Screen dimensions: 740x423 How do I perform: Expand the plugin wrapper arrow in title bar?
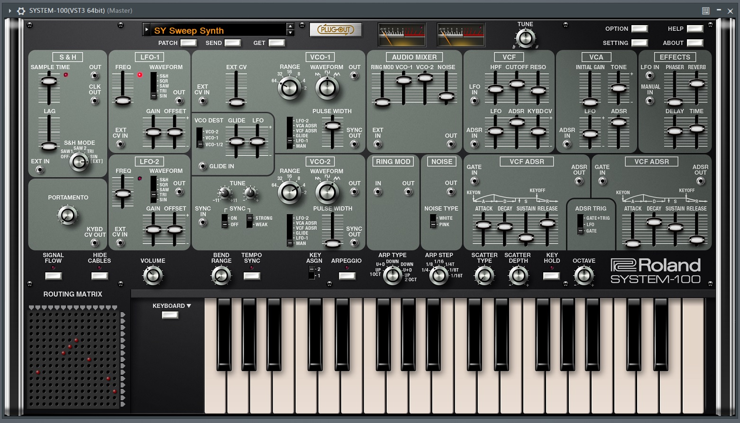pos(9,10)
